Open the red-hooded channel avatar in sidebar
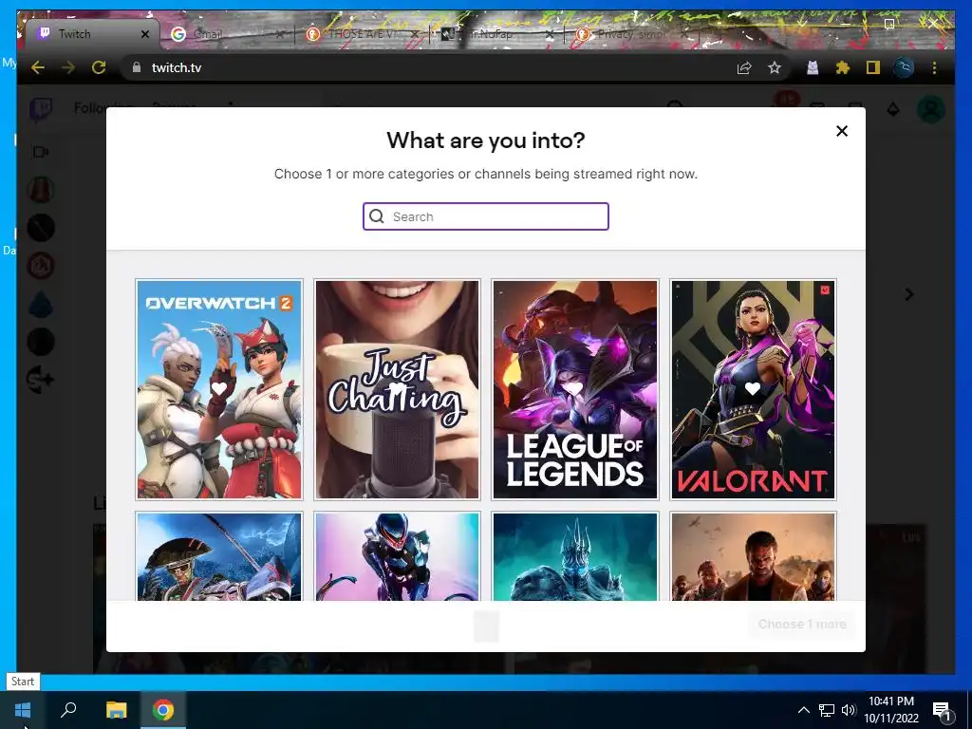The height and width of the screenshot is (729, 972). 41,190
